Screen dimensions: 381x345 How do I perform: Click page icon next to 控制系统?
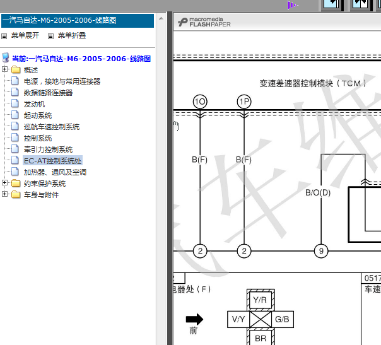15,137
